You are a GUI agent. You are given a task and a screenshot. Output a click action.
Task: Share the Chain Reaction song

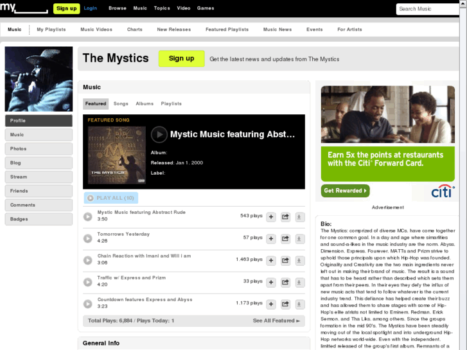tap(285, 261)
